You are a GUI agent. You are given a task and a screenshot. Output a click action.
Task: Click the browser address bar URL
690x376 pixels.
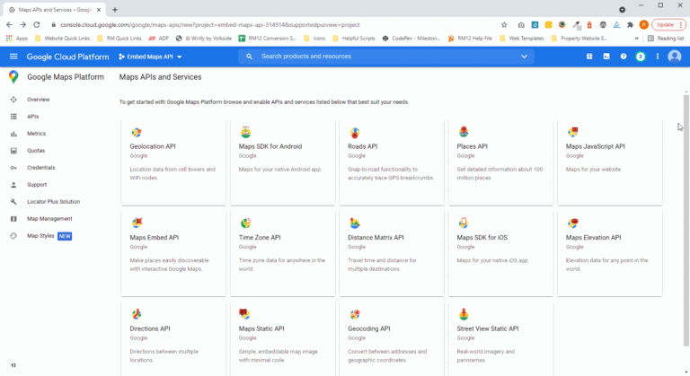pos(210,24)
